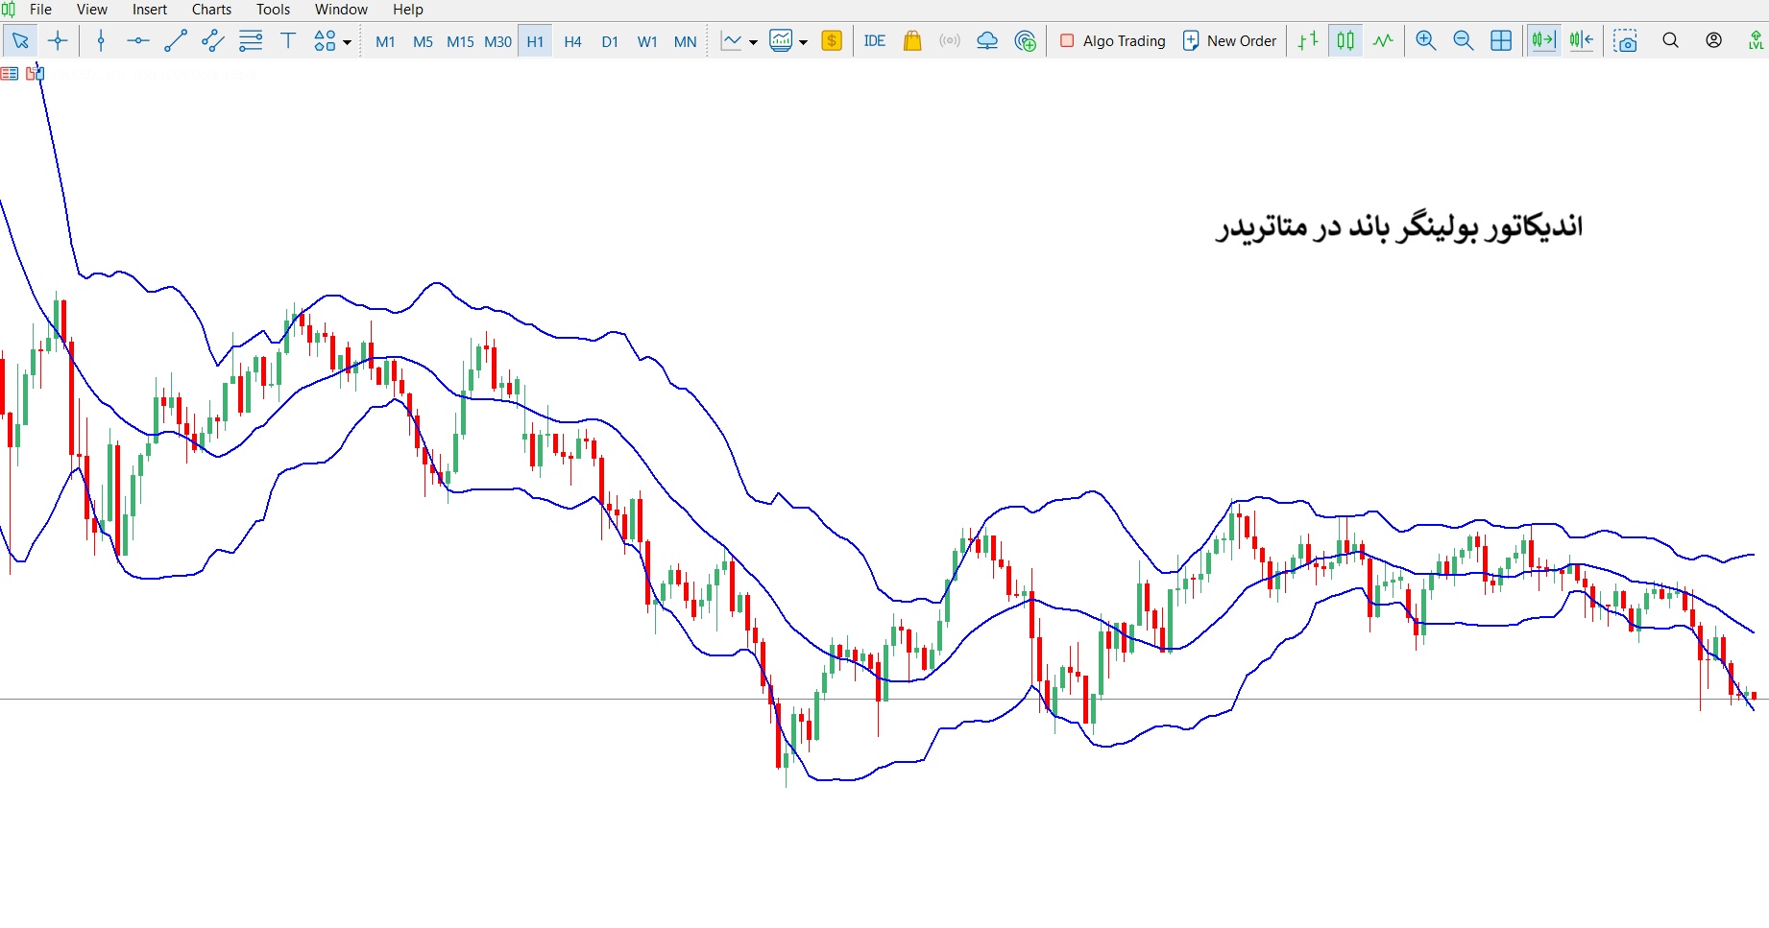Viewport: 1769px width, 928px height.
Task: Open the indicators dropdown arrow
Action: [x=753, y=42]
